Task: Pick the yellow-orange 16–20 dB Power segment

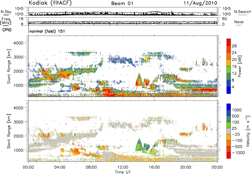Action: click(x=229, y=63)
